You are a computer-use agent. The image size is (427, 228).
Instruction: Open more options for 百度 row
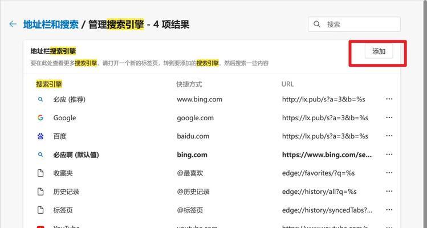click(x=389, y=136)
